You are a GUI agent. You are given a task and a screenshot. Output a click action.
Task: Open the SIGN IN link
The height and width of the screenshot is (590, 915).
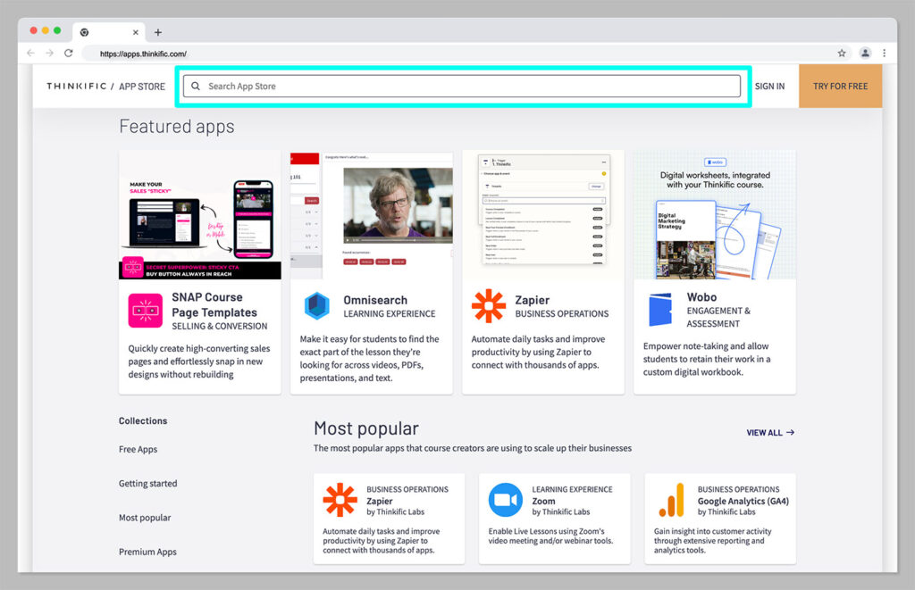(769, 87)
